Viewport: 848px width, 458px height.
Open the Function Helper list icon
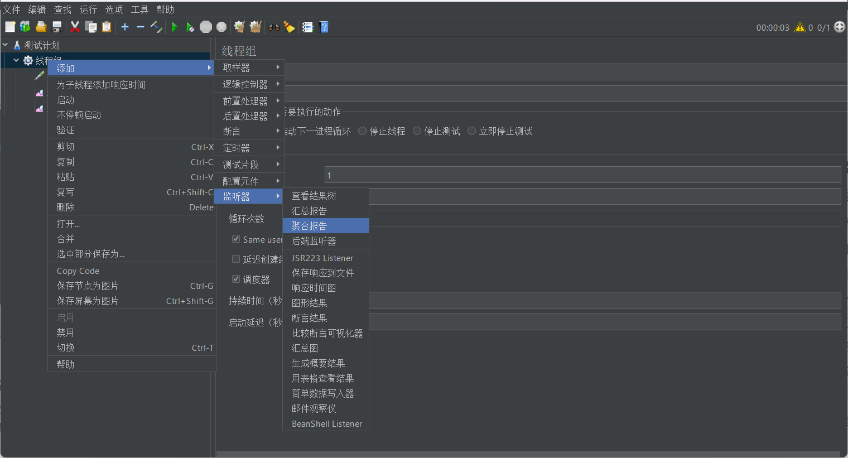point(307,27)
